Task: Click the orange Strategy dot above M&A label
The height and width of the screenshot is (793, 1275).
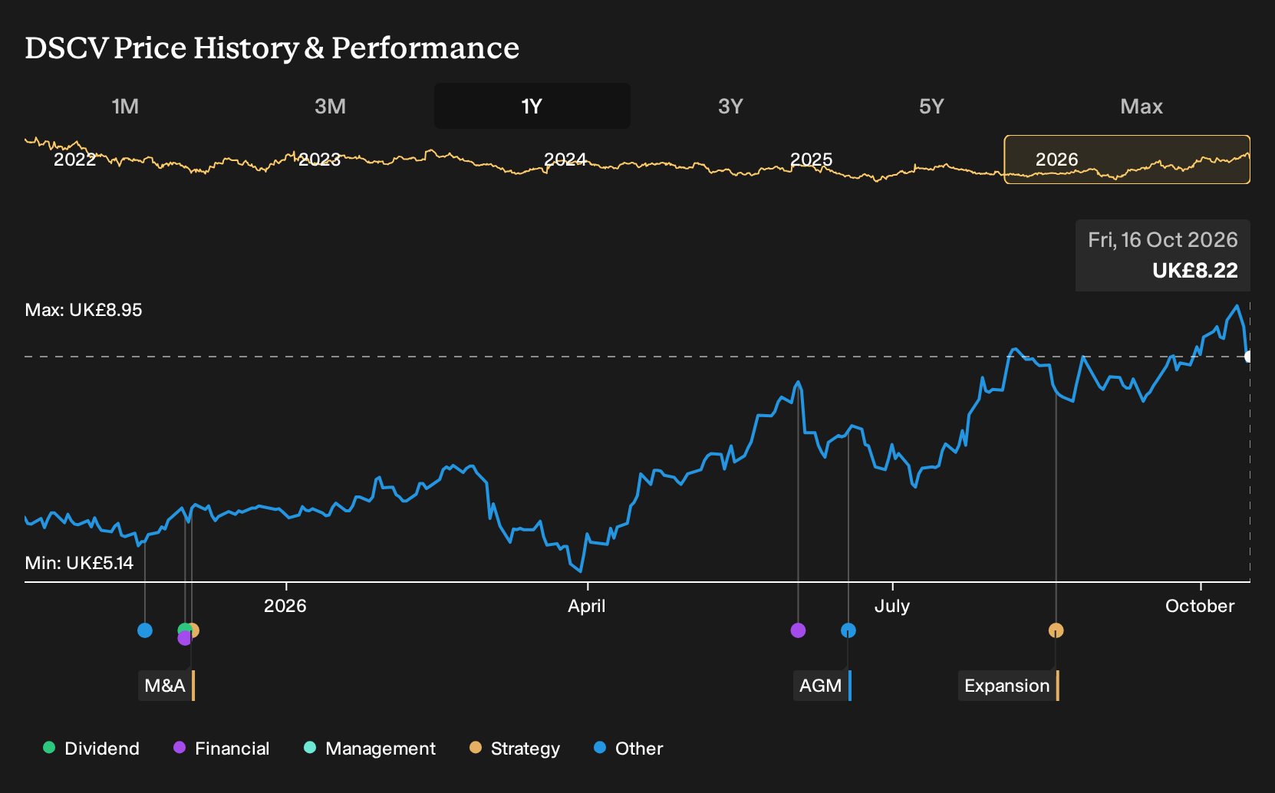Action: click(194, 630)
